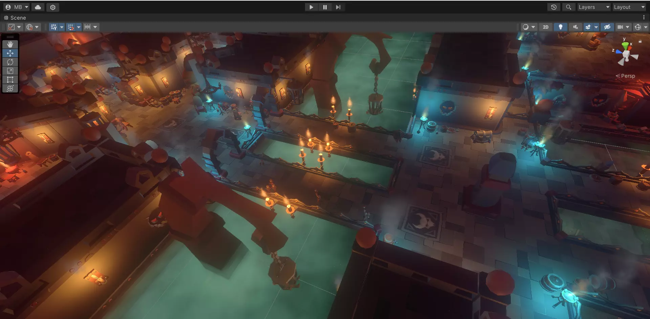The image size is (650, 319).
Task: Expand gizmos dropdown arrow
Action: (x=646, y=27)
